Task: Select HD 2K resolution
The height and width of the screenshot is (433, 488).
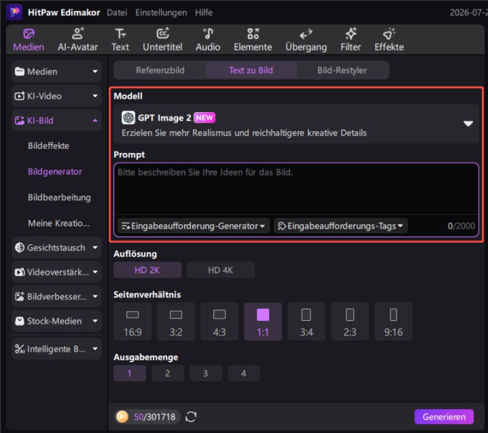Action: coord(147,270)
